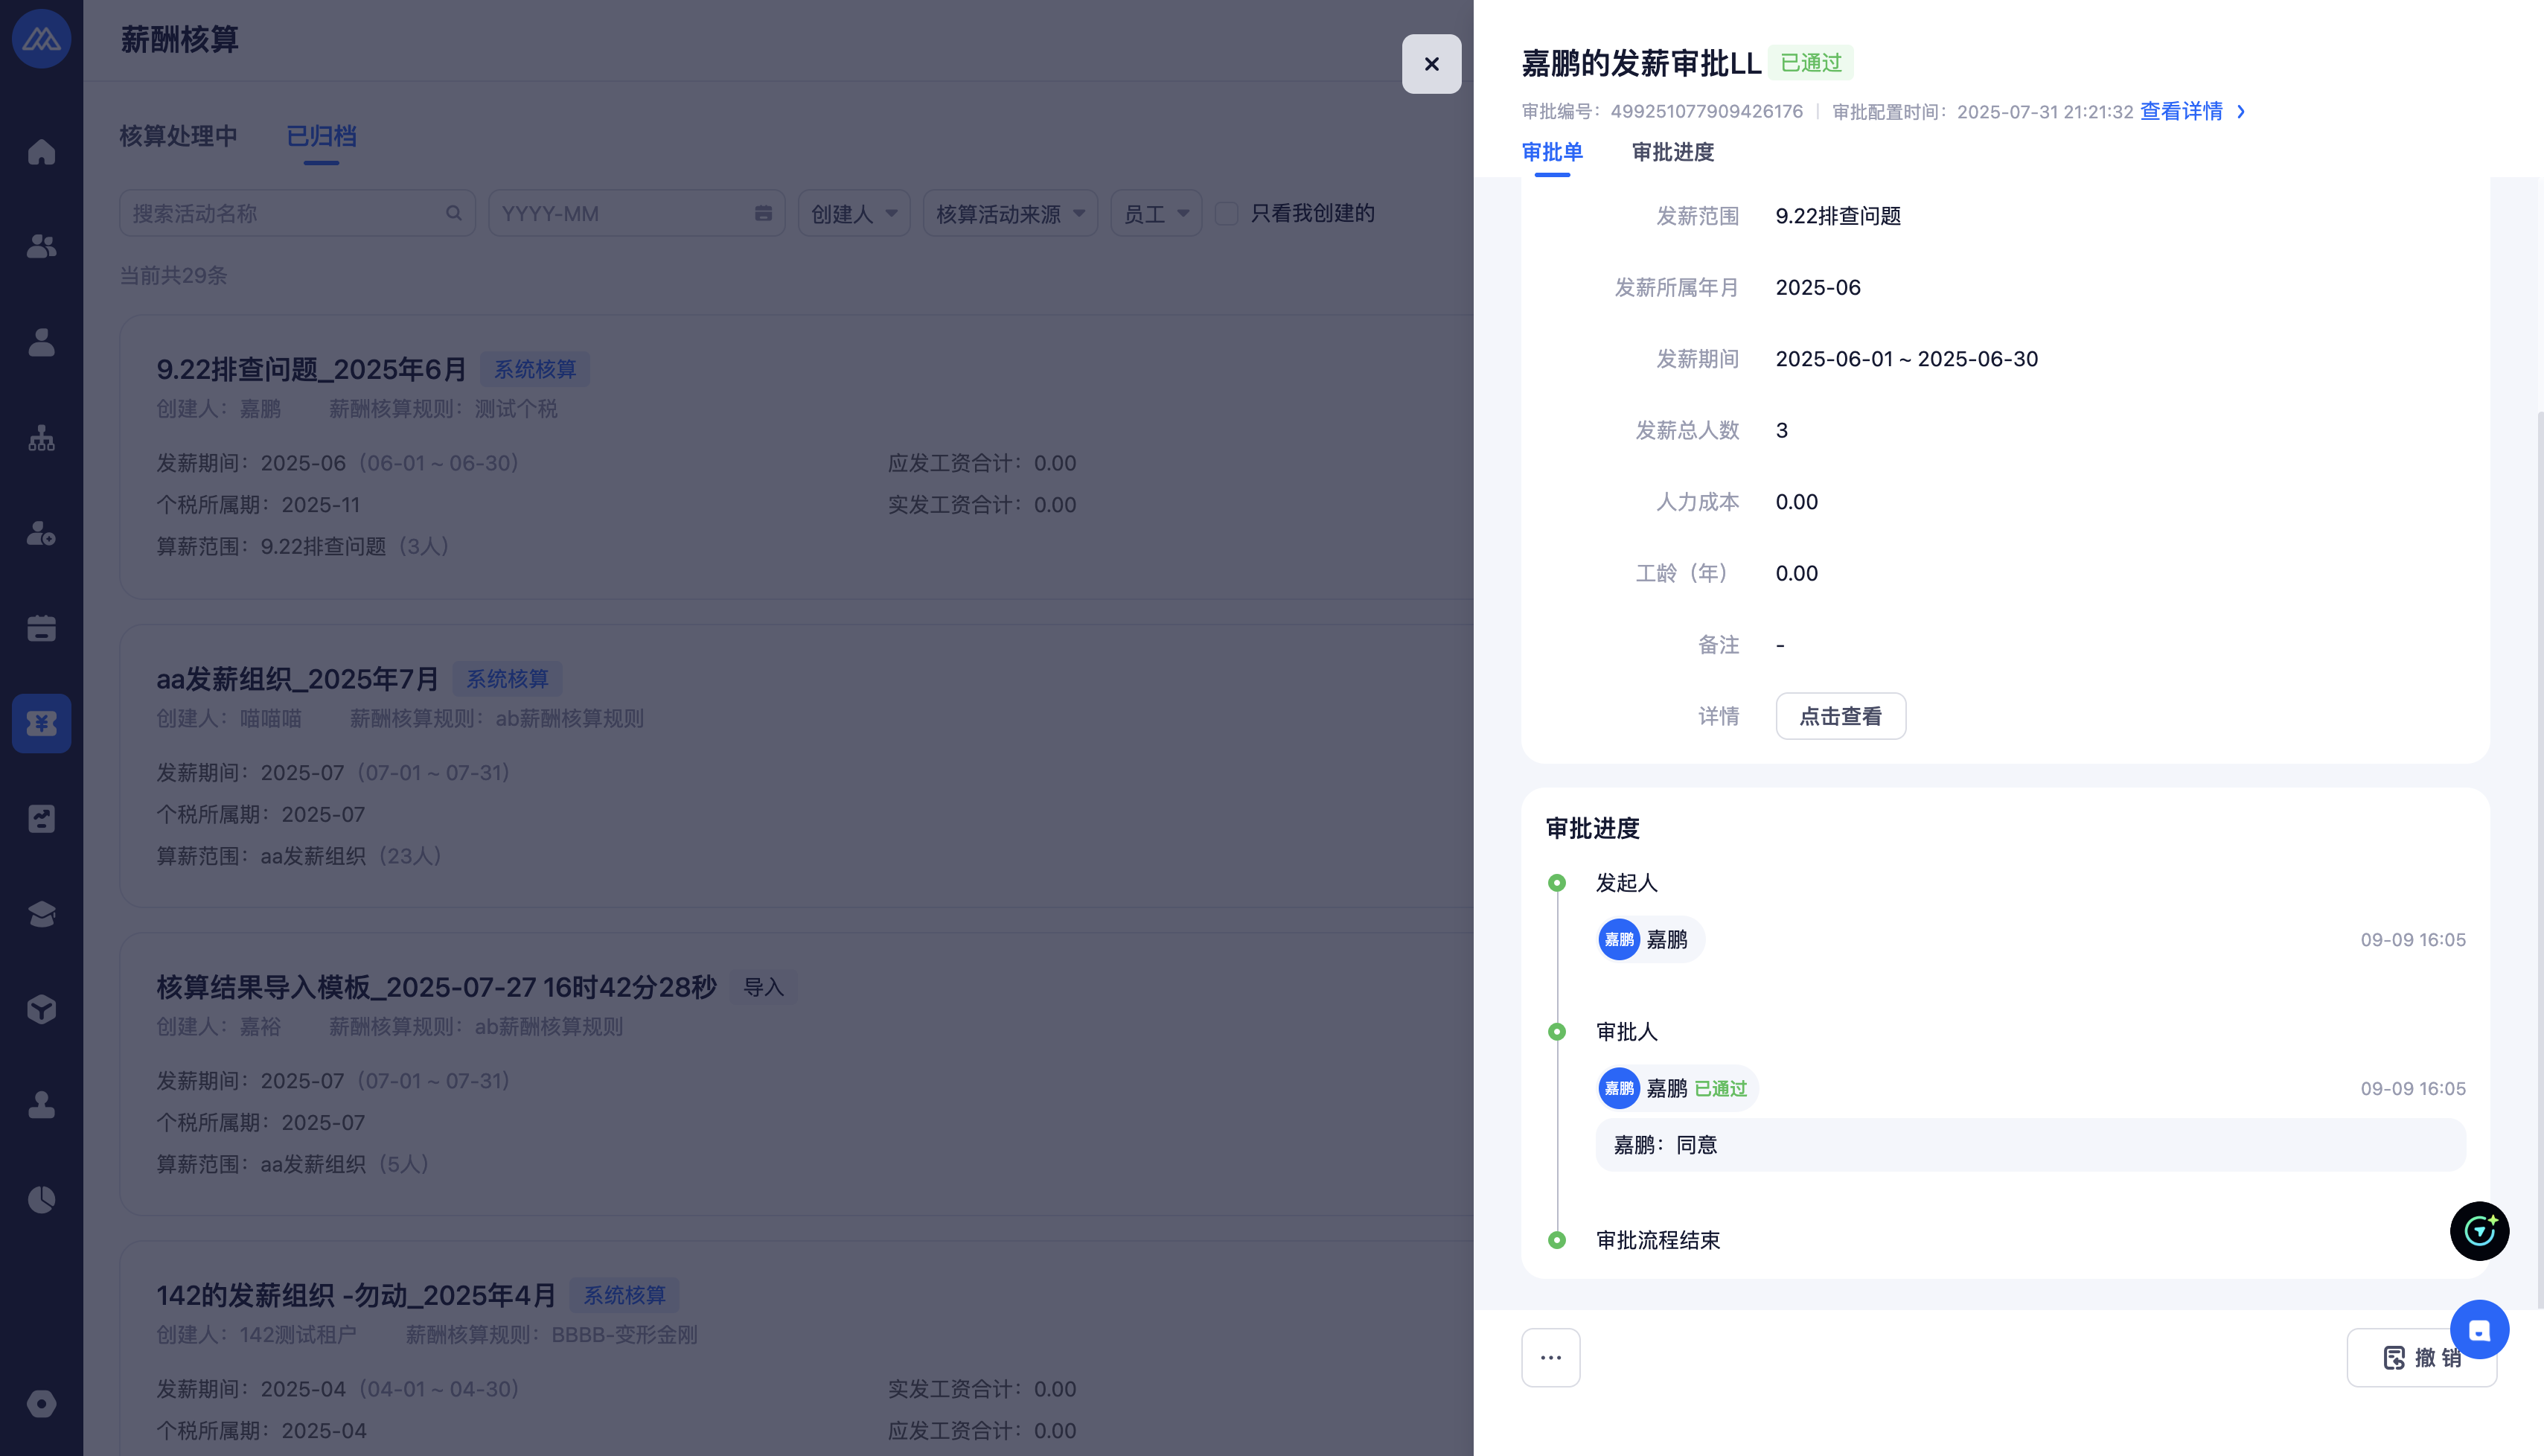Expand the 创建人 dropdown
Viewport: 2544px width, 1456px height.
pyautogui.click(x=854, y=213)
